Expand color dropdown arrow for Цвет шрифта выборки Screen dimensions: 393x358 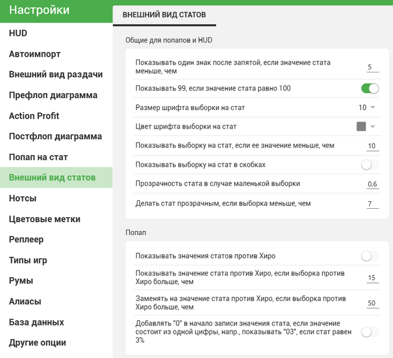pyautogui.click(x=373, y=126)
